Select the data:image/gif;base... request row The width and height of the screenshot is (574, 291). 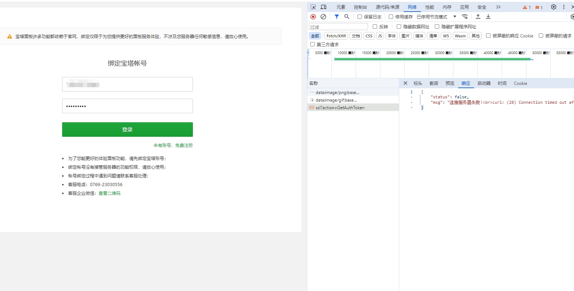(353, 100)
